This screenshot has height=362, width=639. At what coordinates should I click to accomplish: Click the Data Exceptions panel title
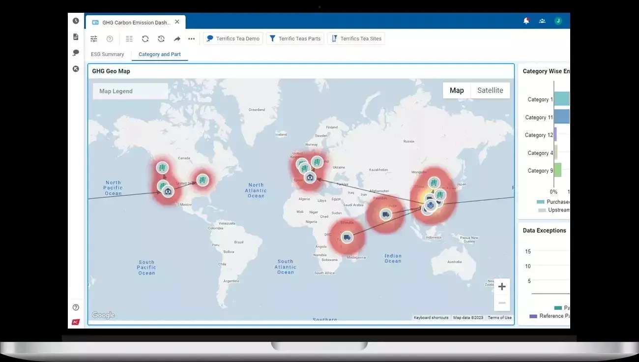tap(544, 231)
